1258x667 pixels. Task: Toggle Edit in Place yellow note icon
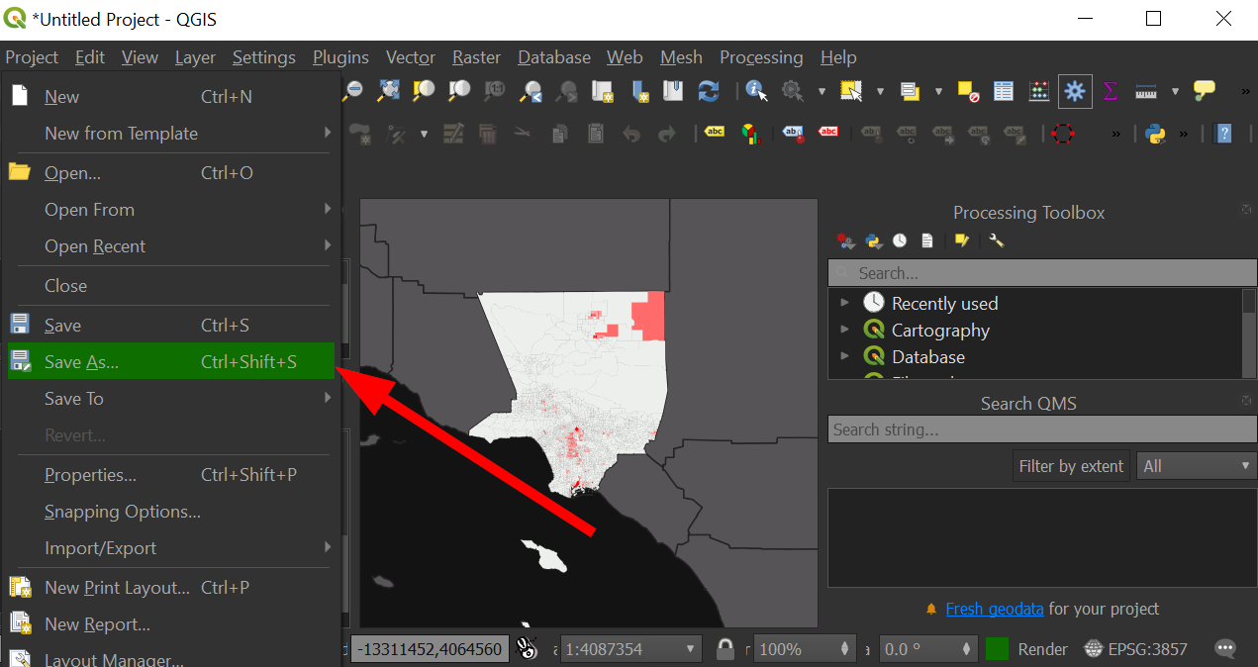(961, 240)
